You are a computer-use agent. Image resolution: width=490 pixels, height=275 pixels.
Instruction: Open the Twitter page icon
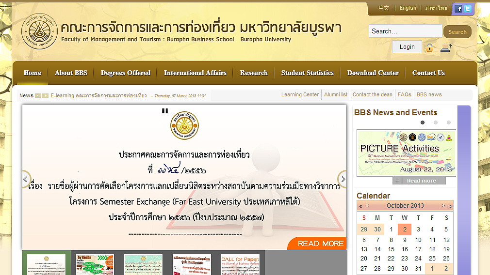tap(468, 9)
